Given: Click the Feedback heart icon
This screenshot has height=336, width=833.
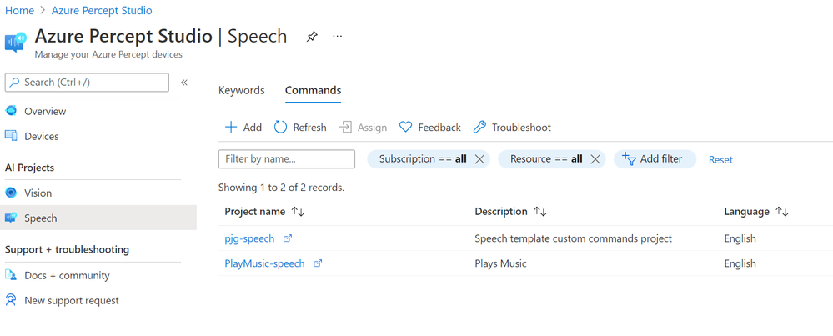Looking at the screenshot, I should [406, 128].
